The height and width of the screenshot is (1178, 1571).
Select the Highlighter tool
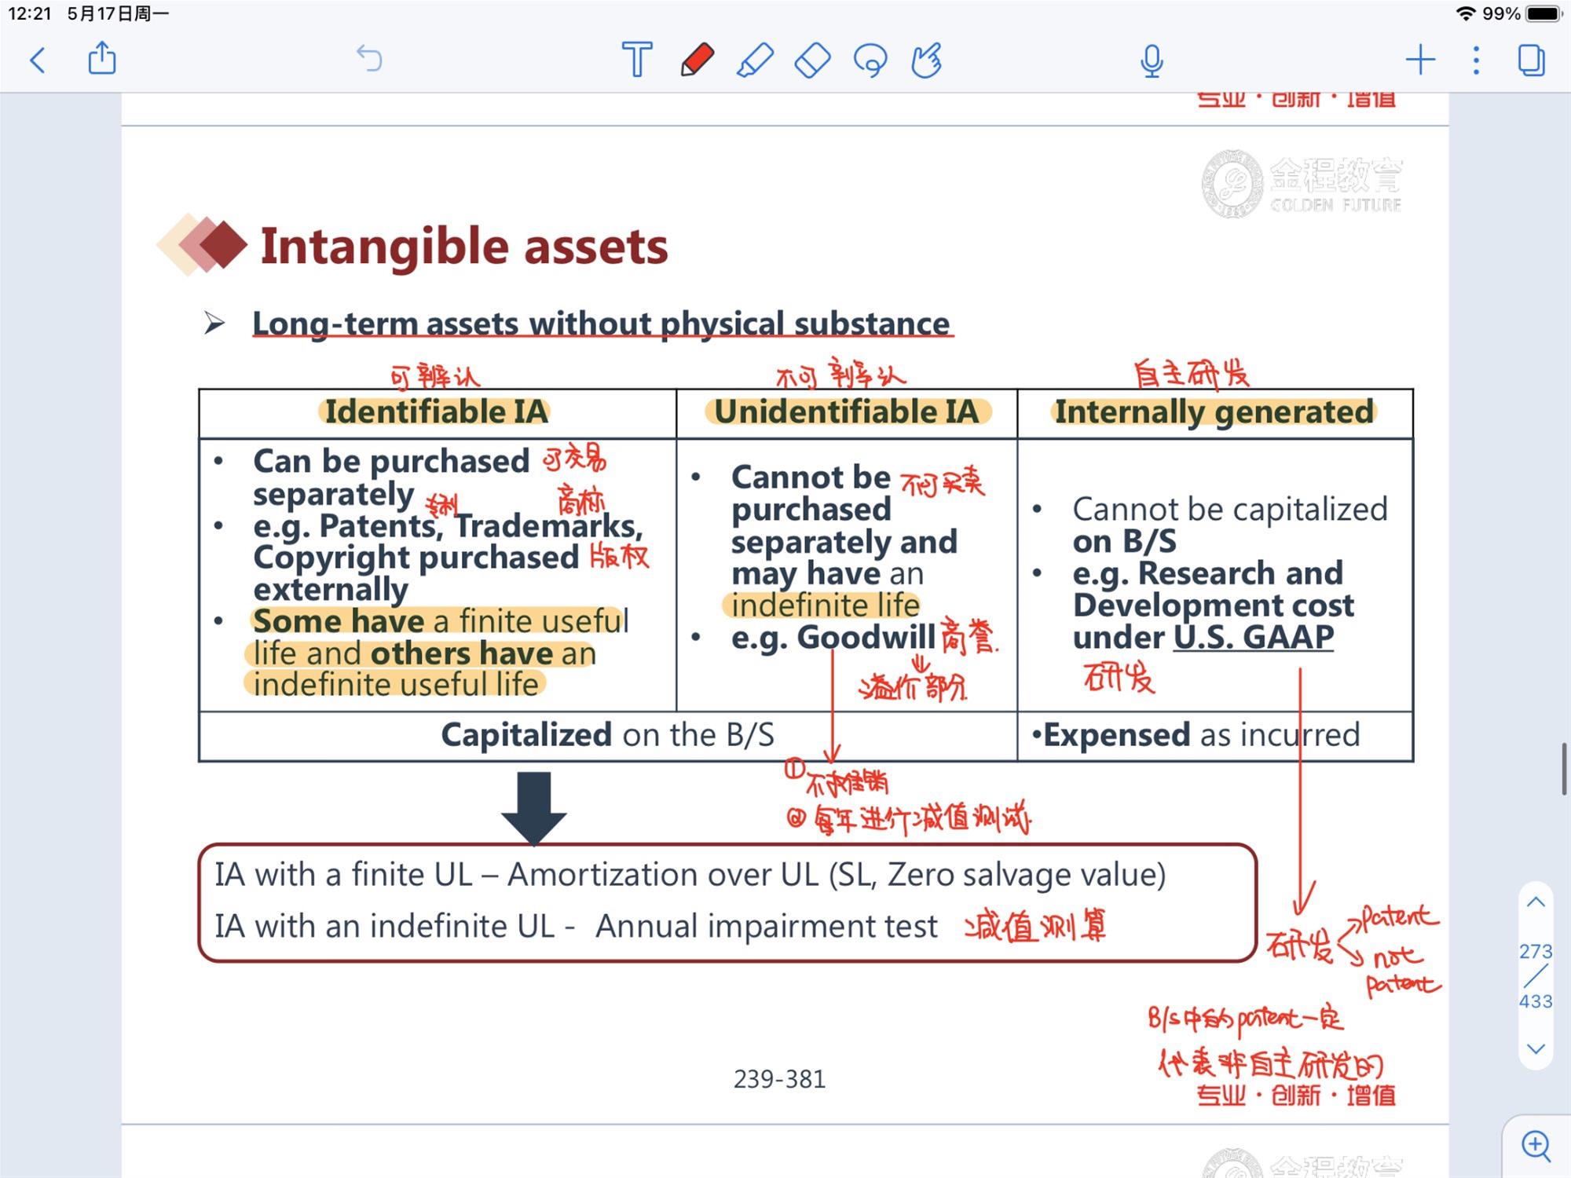click(755, 60)
